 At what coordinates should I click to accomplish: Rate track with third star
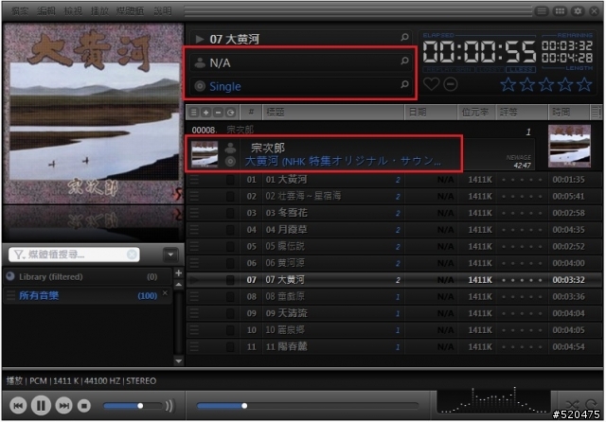click(546, 84)
